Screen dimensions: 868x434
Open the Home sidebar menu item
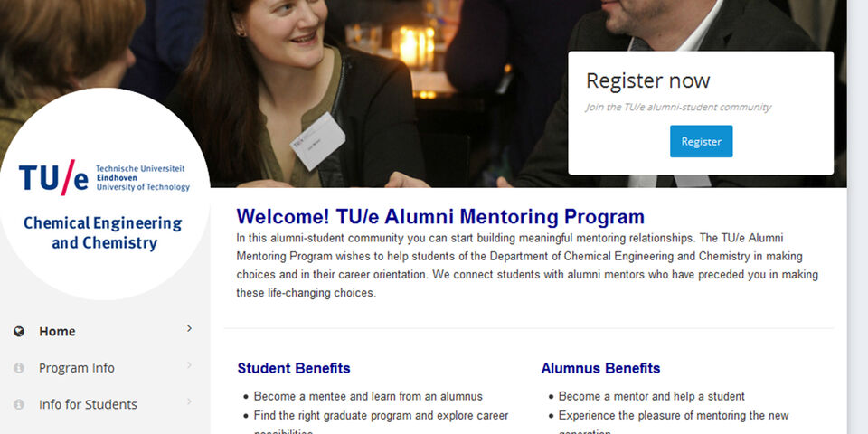[57, 332]
